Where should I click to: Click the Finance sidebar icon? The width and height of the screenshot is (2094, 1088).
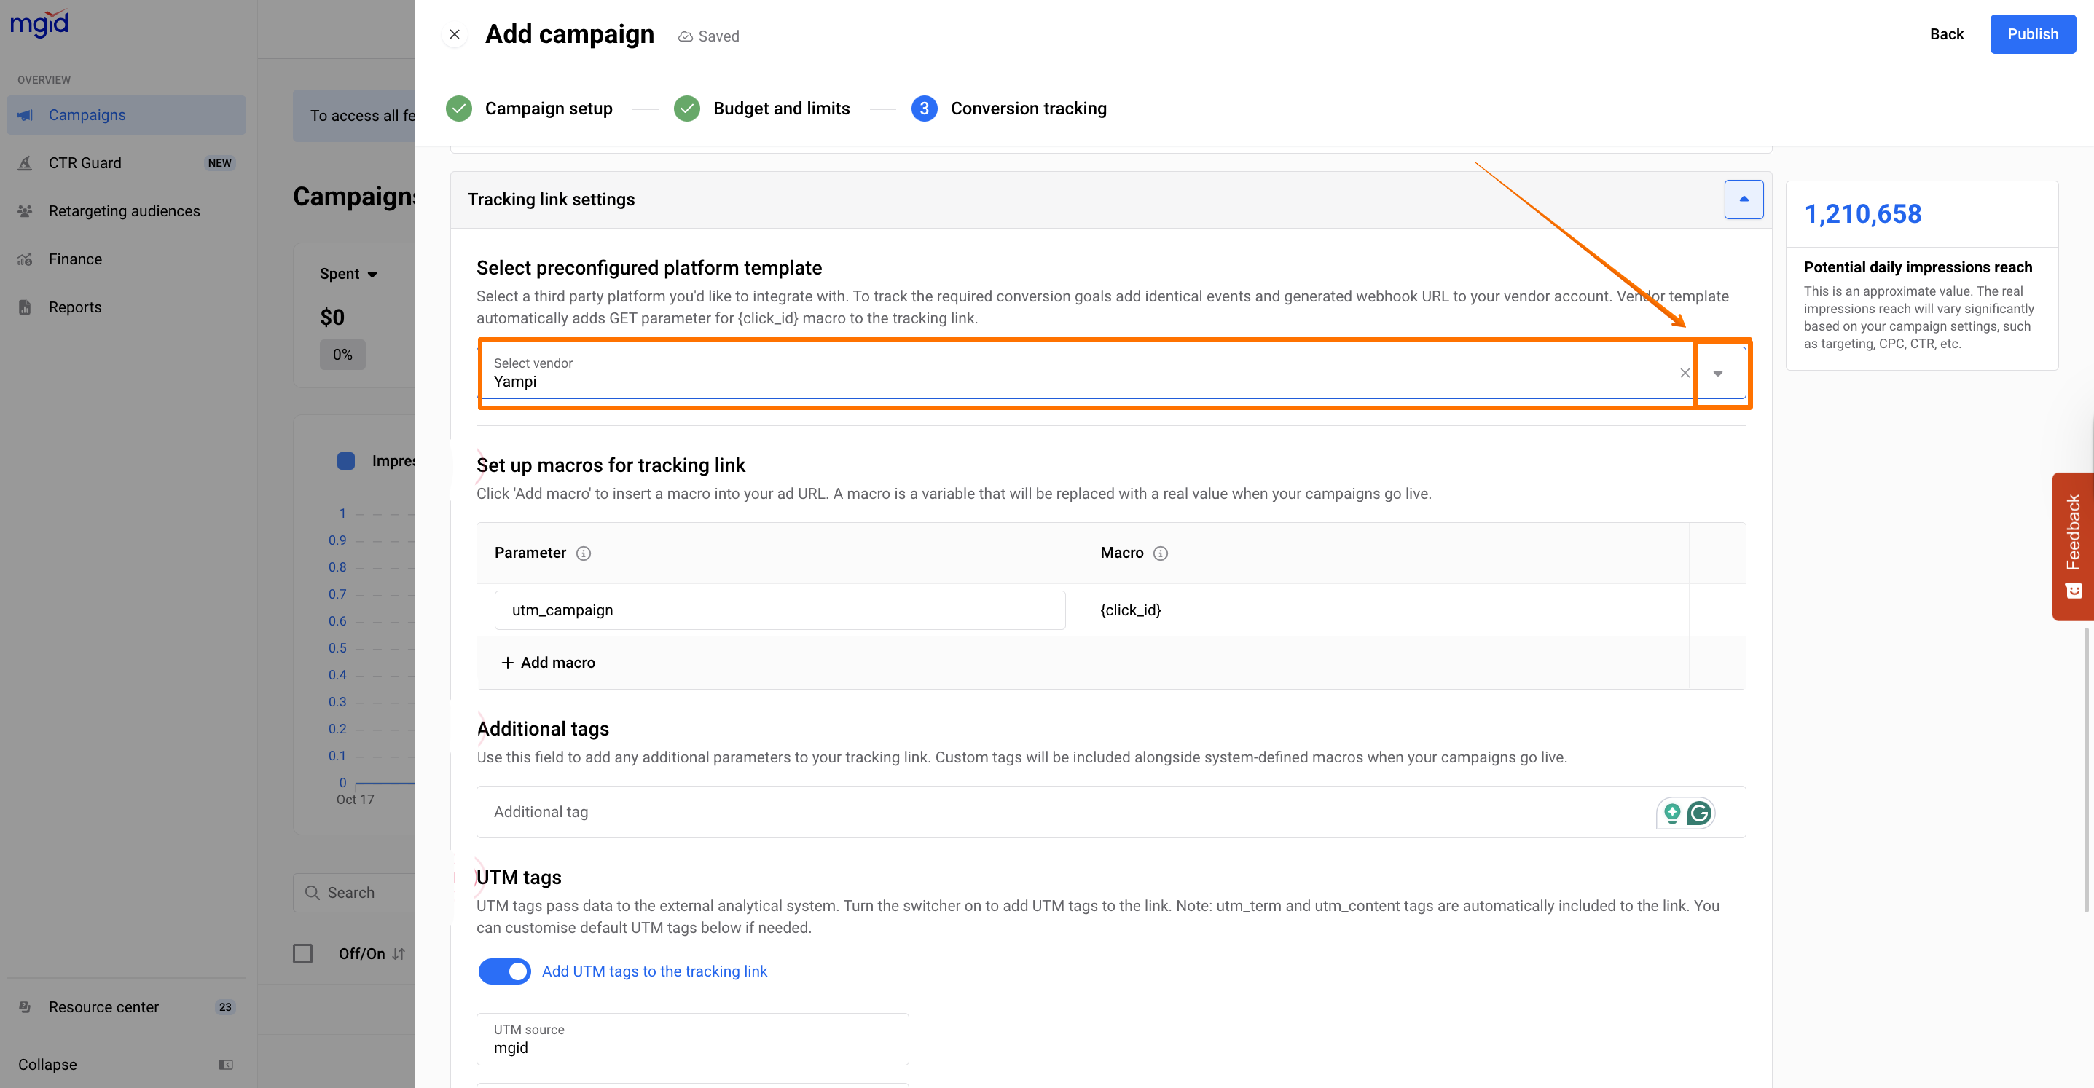click(26, 259)
